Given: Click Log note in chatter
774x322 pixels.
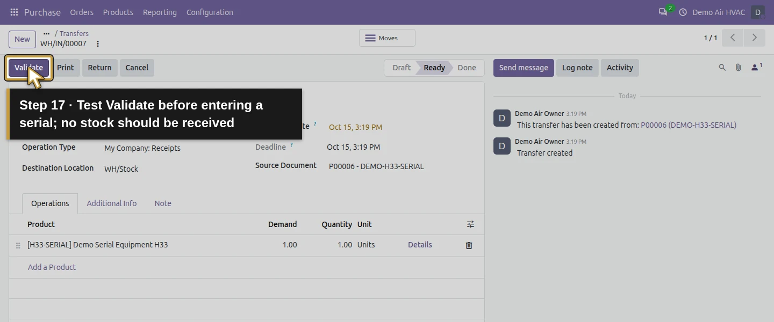Looking at the screenshot, I should [x=577, y=68].
